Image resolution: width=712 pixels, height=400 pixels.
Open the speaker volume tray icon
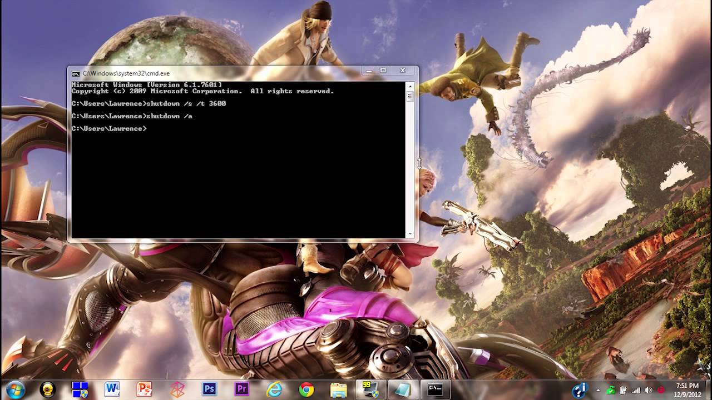[649, 390]
